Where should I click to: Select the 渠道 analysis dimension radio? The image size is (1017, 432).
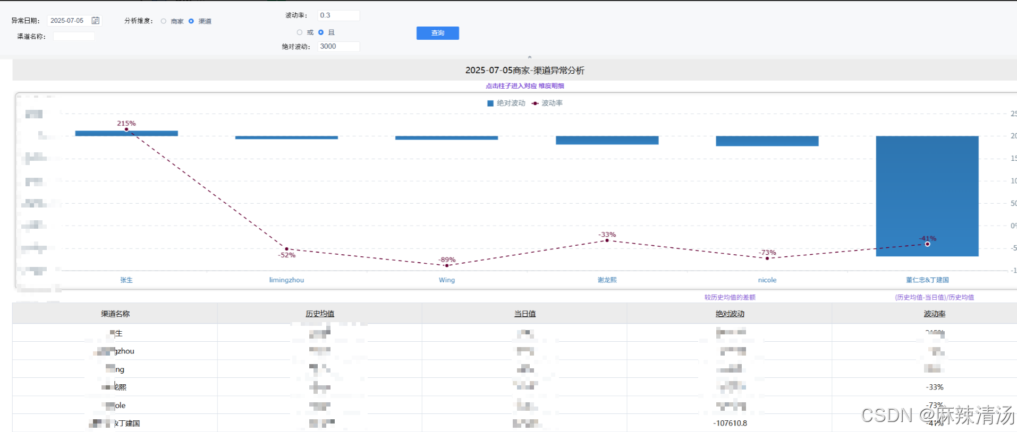[x=191, y=21]
